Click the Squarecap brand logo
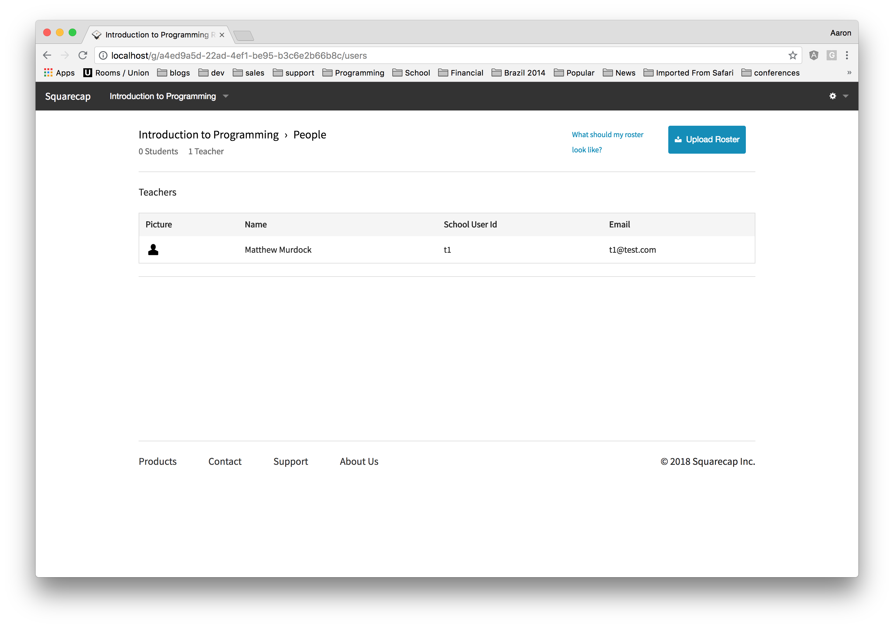 point(68,97)
